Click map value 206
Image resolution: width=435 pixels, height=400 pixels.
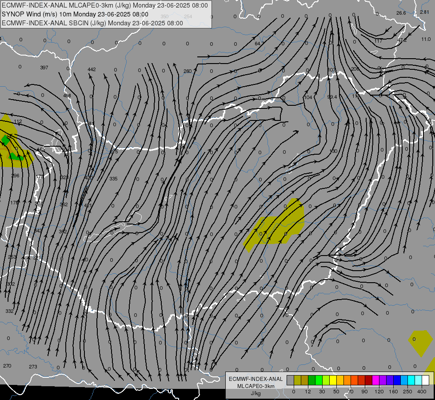355,69
